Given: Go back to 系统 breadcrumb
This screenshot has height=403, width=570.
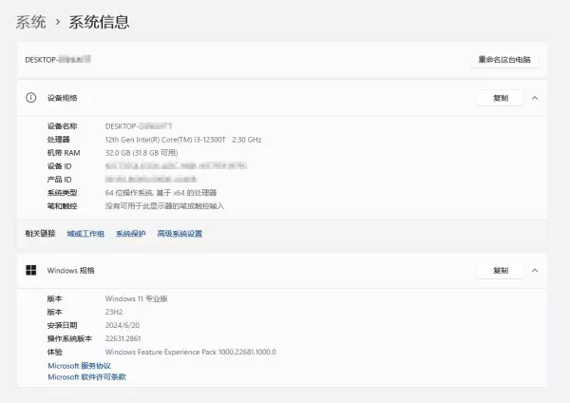Looking at the screenshot, I should coord(31,22).
